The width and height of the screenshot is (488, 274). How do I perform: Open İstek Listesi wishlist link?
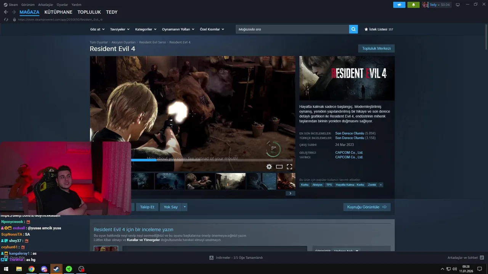pos(379,29)
